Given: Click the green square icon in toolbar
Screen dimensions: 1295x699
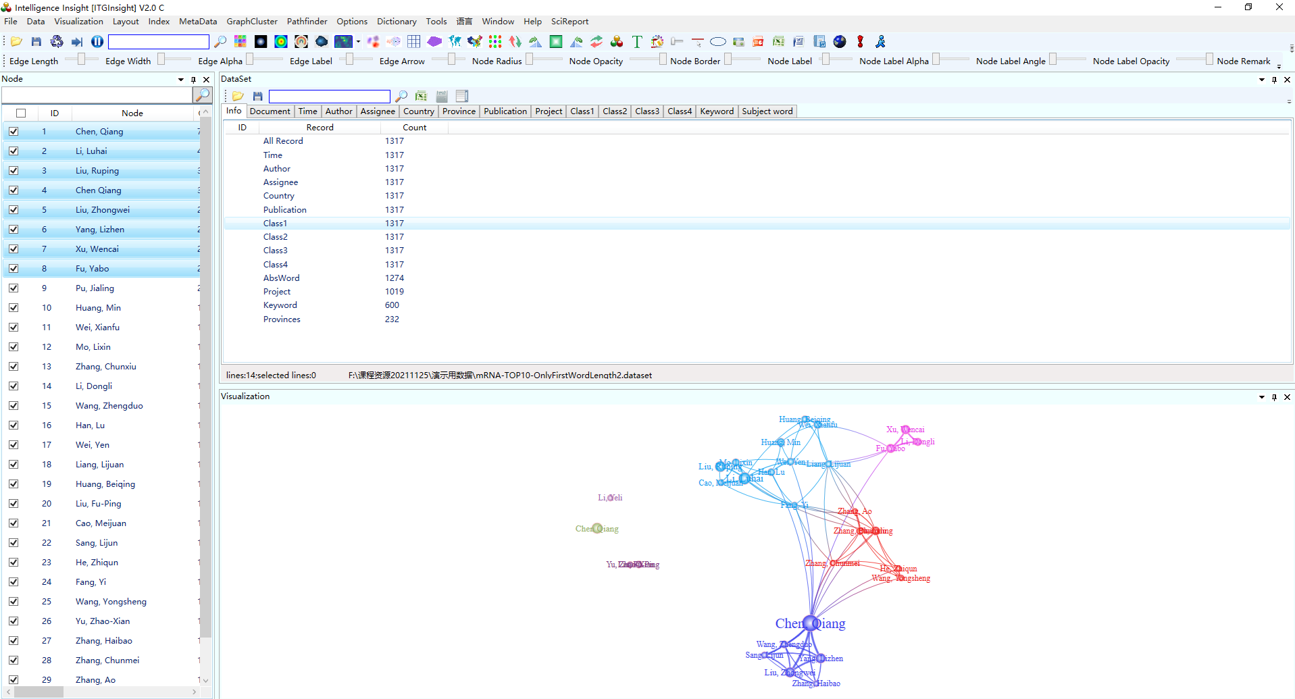Looking at the screenshot, I should click(x=556, y=42).
